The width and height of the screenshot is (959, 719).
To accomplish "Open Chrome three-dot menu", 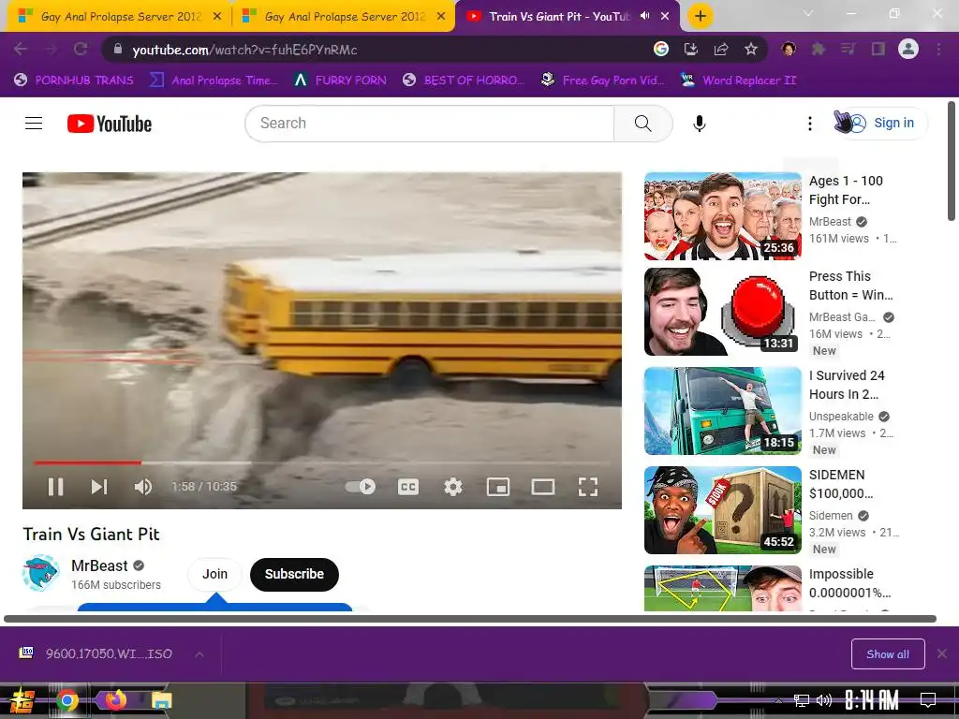I will pyautogui.click(x=938, y=49).
